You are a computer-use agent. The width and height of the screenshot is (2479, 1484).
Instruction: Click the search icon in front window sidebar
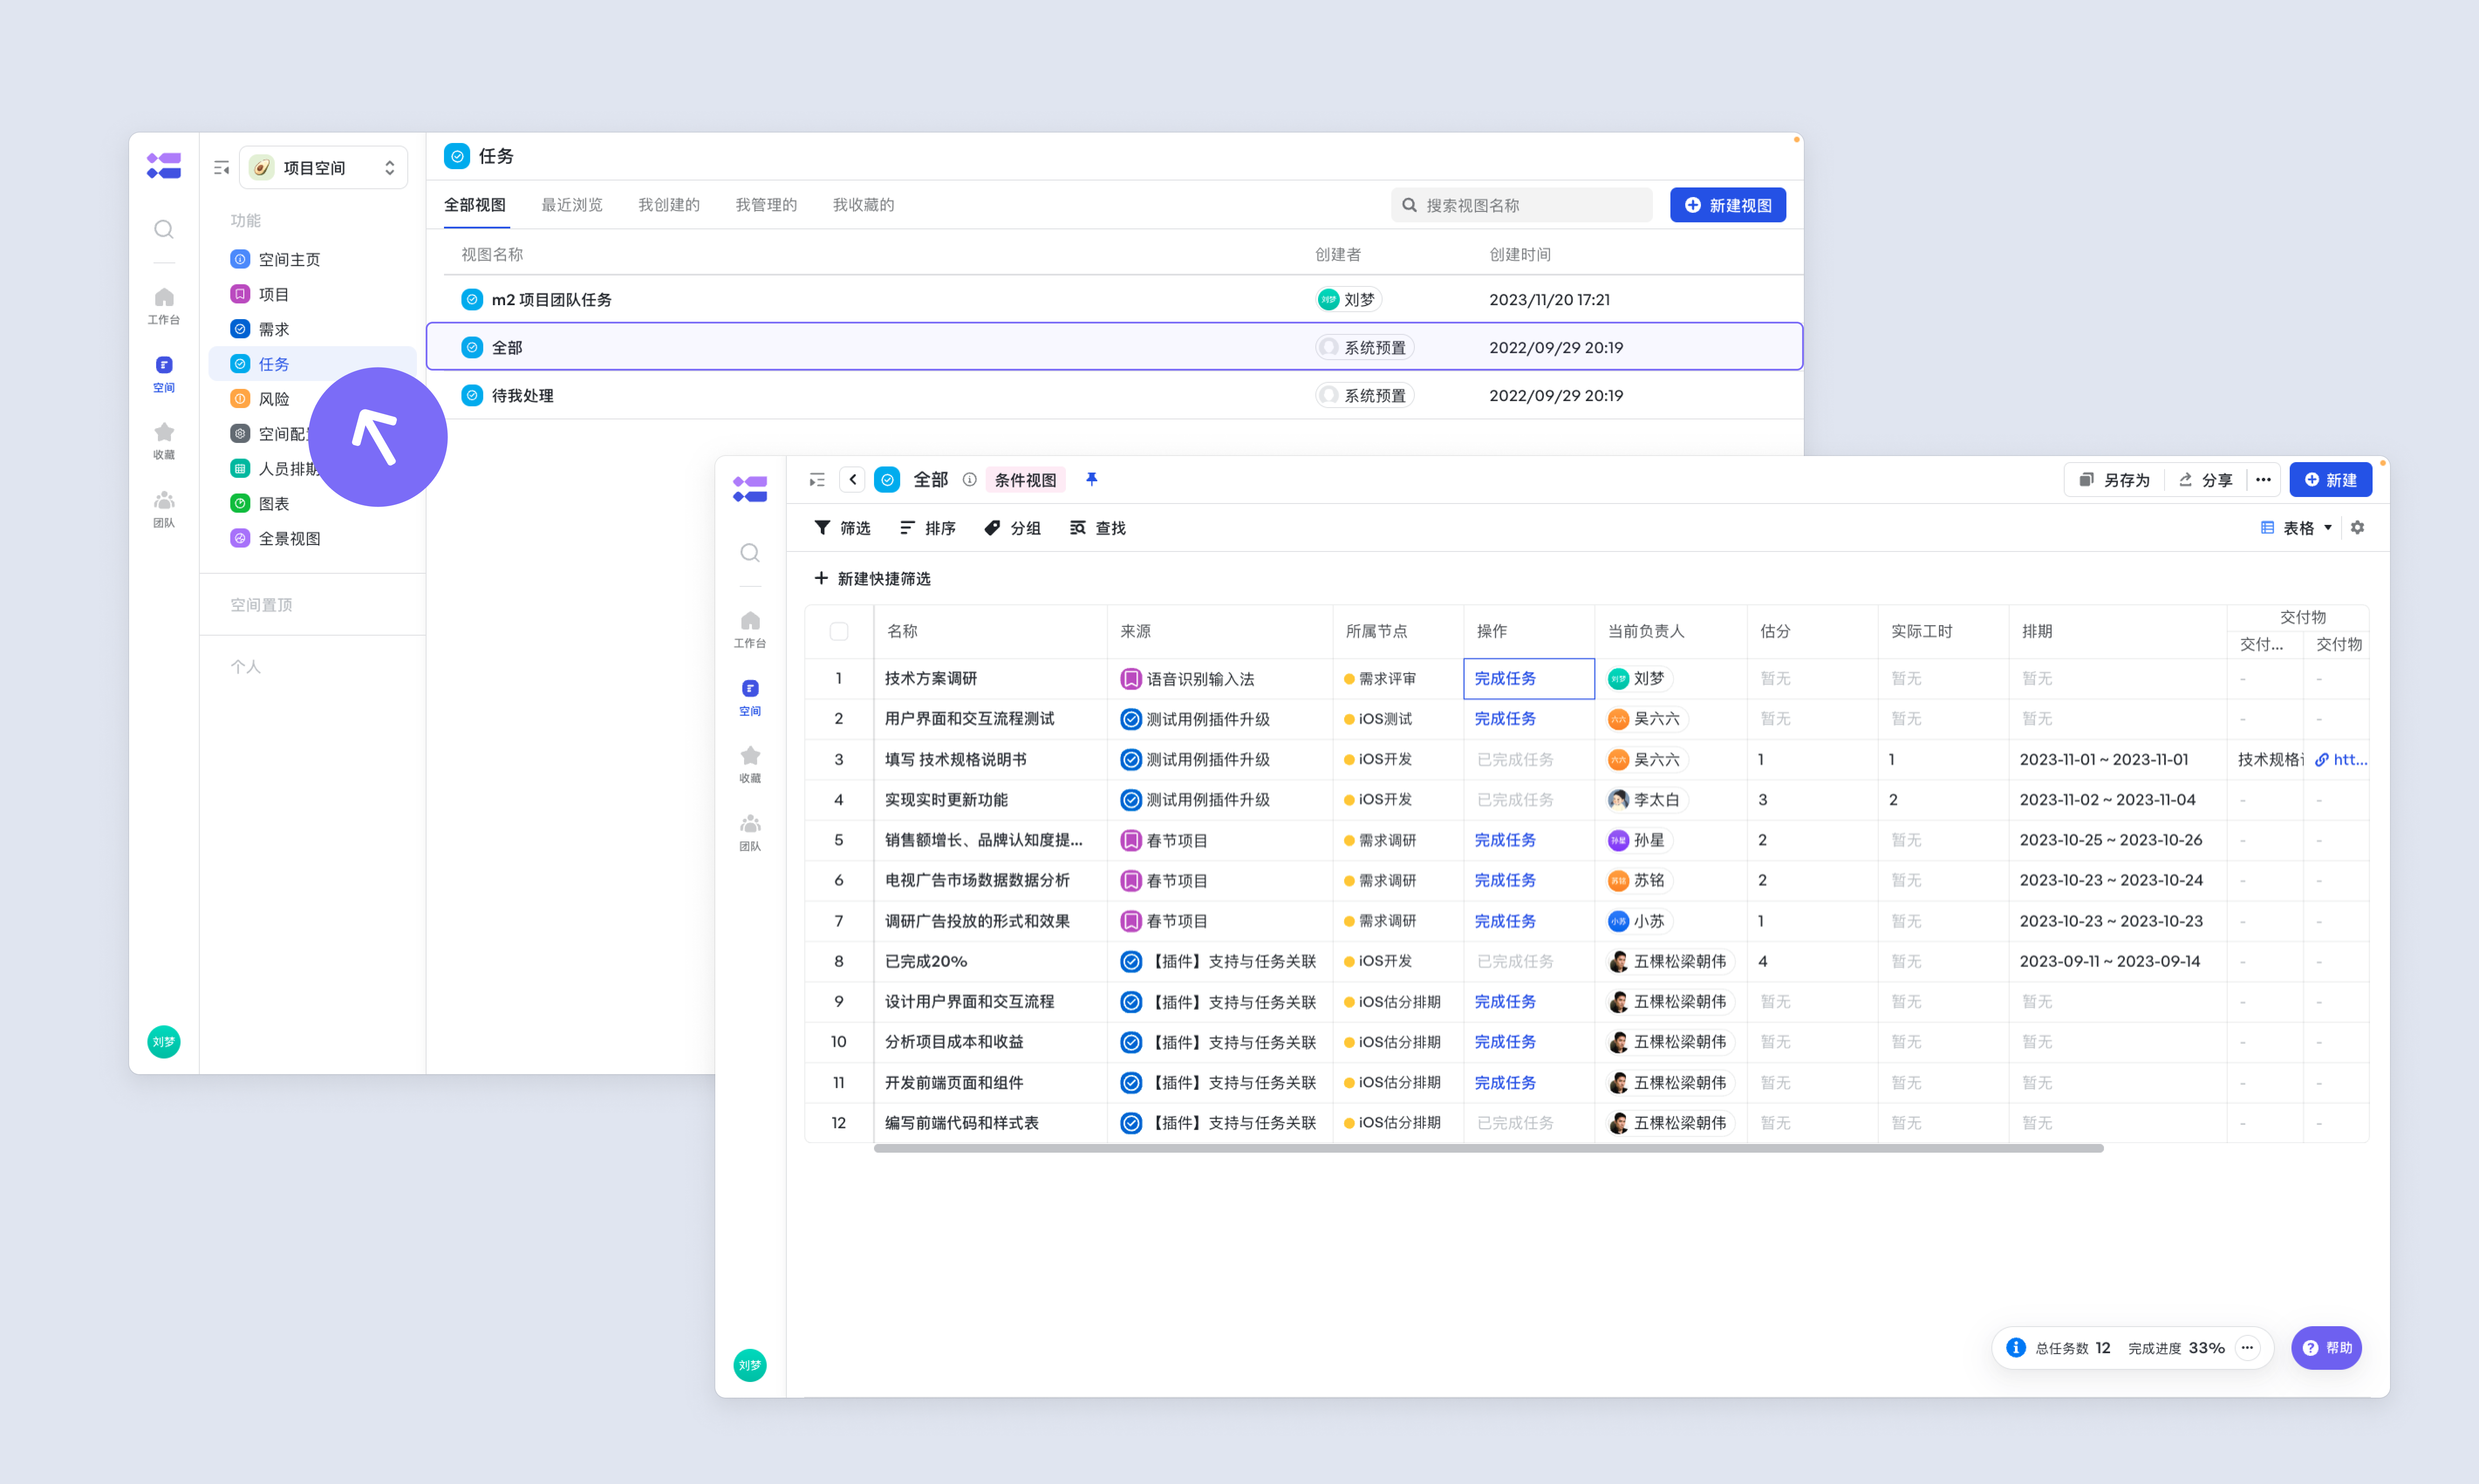750,553
